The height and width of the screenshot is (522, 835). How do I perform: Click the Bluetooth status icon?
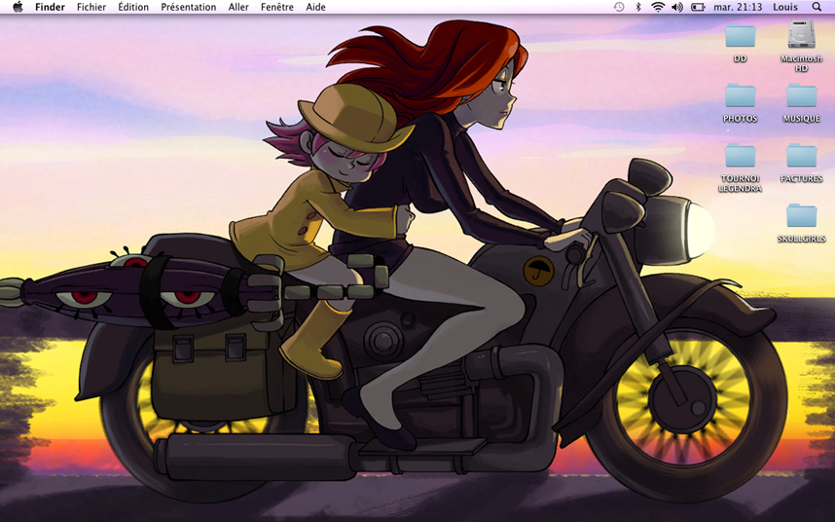coord(638,7)
